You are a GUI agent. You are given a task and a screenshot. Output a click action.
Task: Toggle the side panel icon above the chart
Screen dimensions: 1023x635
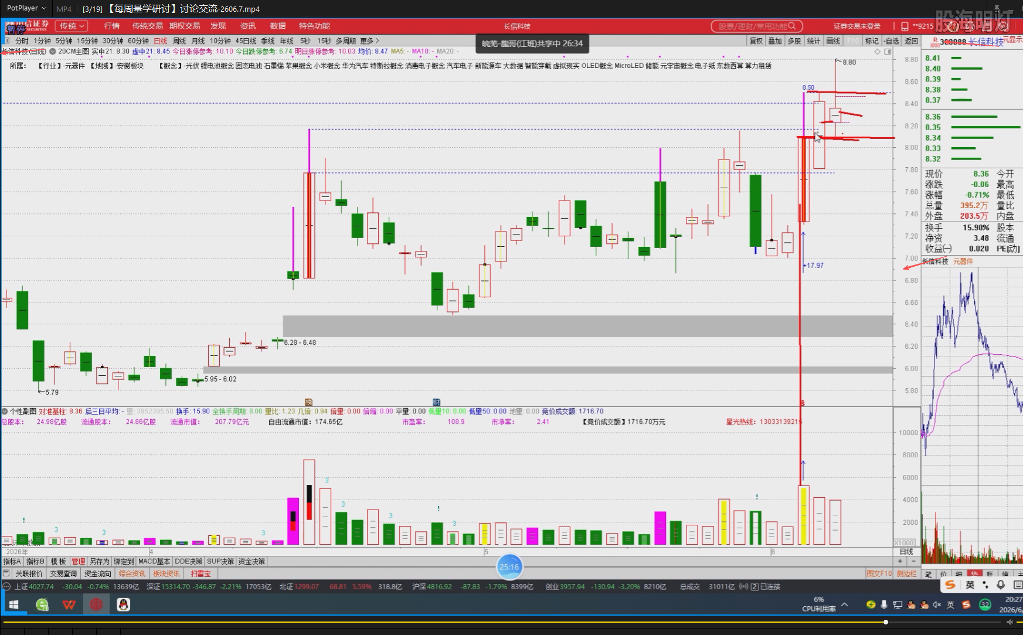[x=888, y=52]
